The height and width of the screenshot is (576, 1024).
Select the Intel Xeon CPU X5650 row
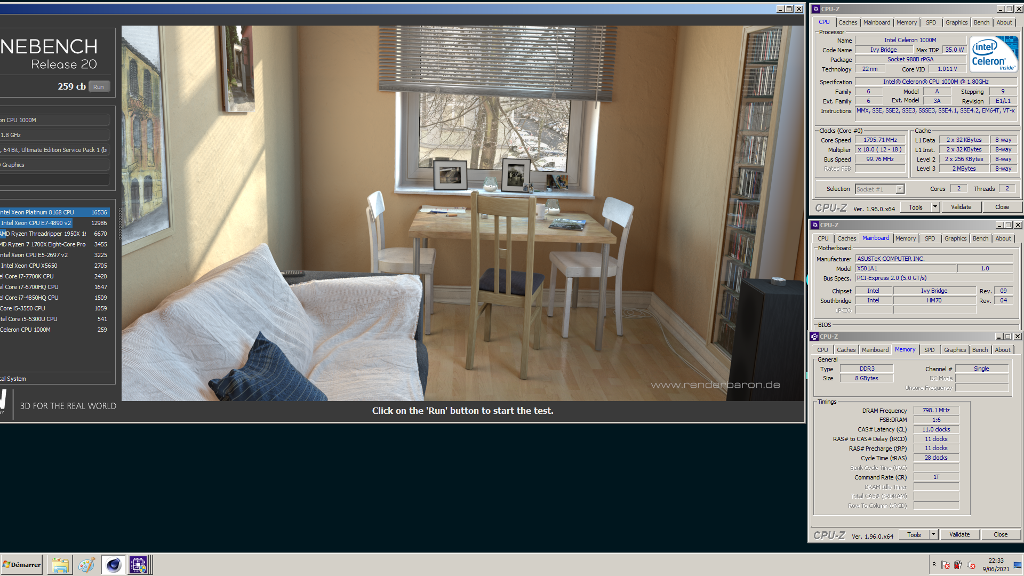pyautogui.click(x=54, y=266)
